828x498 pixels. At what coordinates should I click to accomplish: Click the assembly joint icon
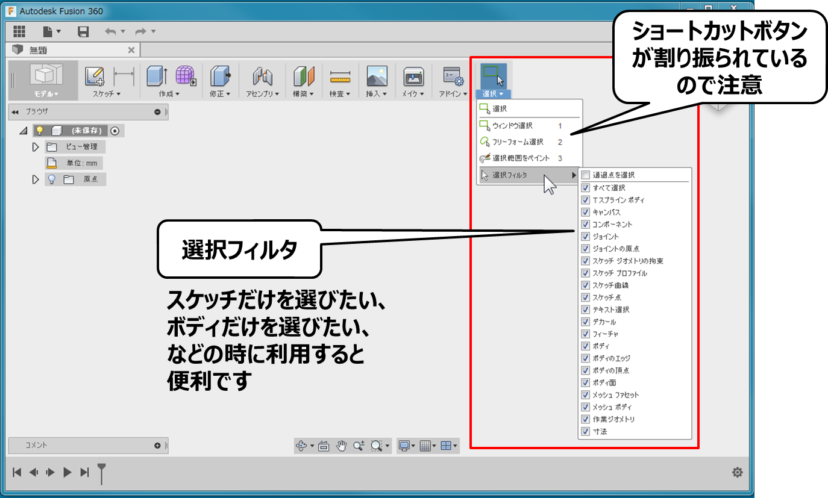pyautogui.click(x=263, y=76)
